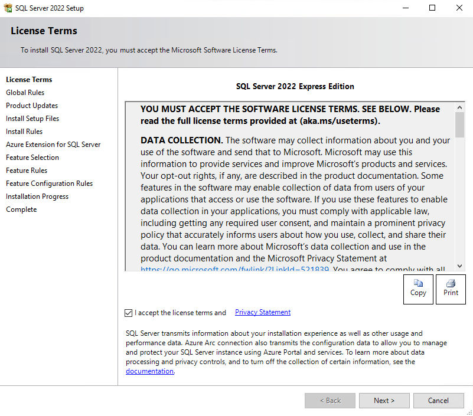Image resolution: width=473 pixels, height=416 pixels.
Task: Maximize the SQL Server Setup window
Action: point(432,8)
